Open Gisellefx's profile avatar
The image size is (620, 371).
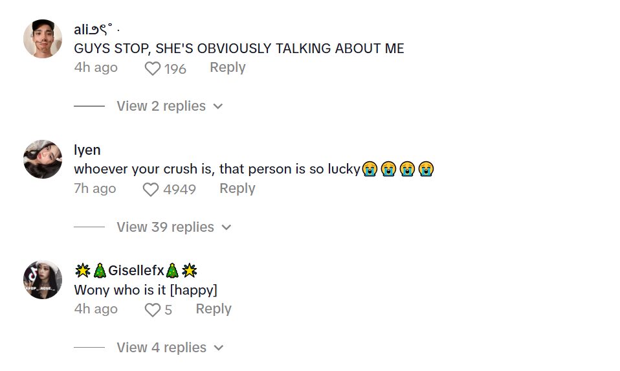(x=43, y=280)
